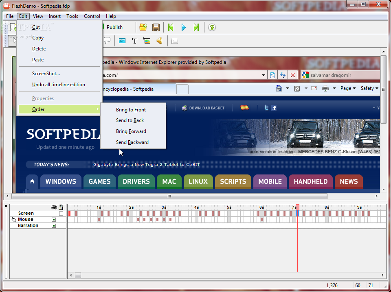Insert an OK button object
Viewport: 391px width, 292px height.
(x=122, y=41)
